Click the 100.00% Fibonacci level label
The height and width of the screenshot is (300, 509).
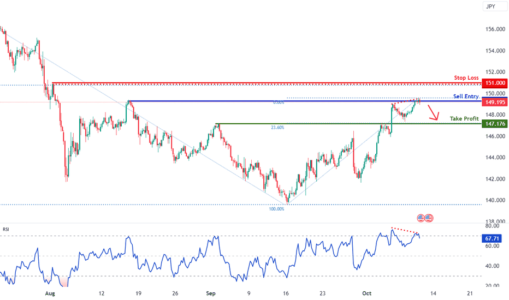276,209
